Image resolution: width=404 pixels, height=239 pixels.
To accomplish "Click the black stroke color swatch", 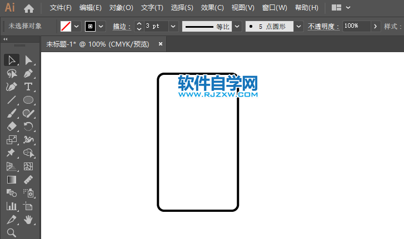I will (x=90, y=26).
